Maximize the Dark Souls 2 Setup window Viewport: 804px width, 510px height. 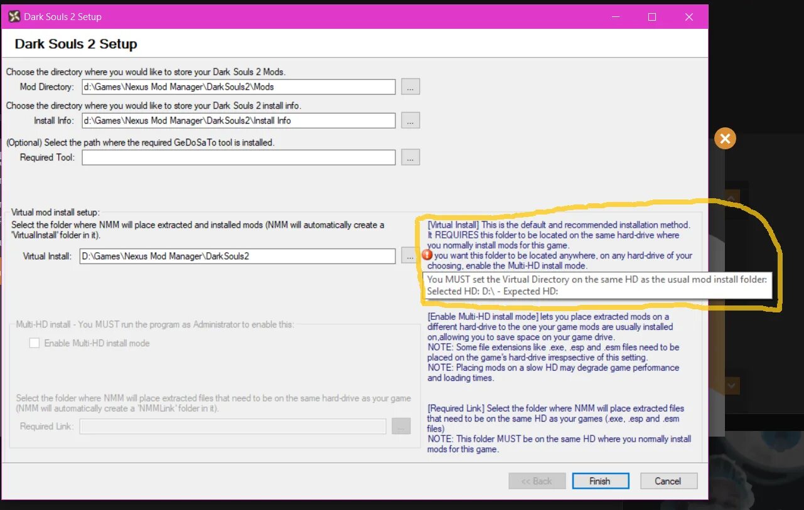tap(652, 17)
